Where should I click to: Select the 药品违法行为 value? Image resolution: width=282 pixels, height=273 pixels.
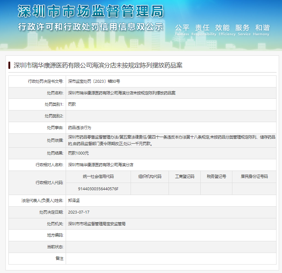click(80, 128)
